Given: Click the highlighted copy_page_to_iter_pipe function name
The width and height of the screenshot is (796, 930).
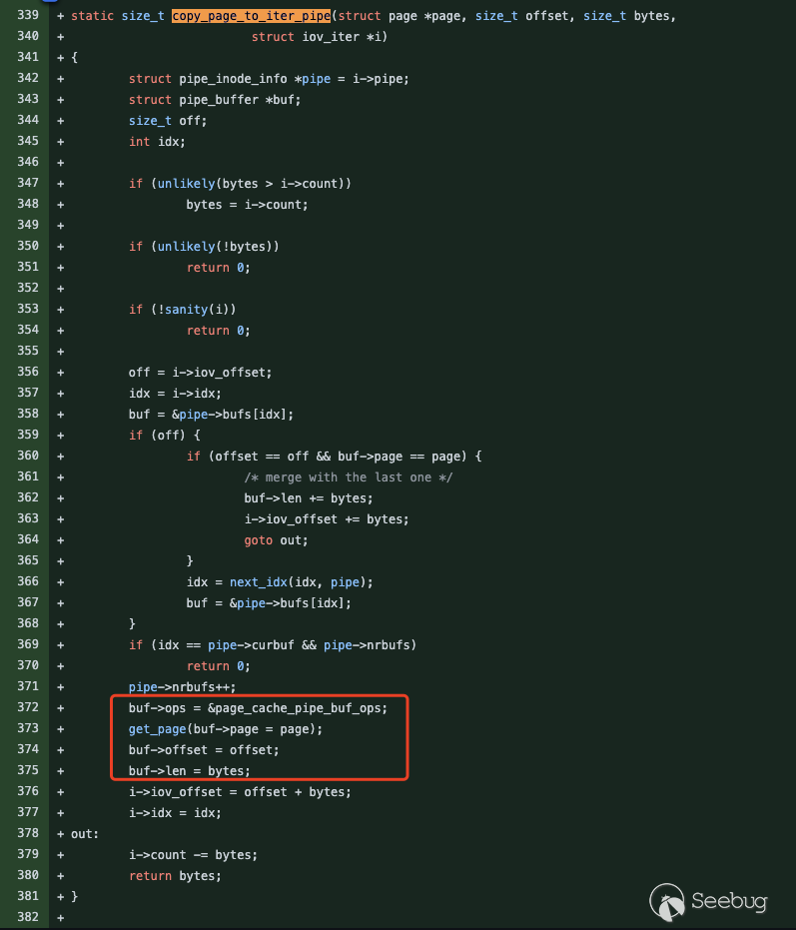Looking at the screenshot, I should (251, 17).
